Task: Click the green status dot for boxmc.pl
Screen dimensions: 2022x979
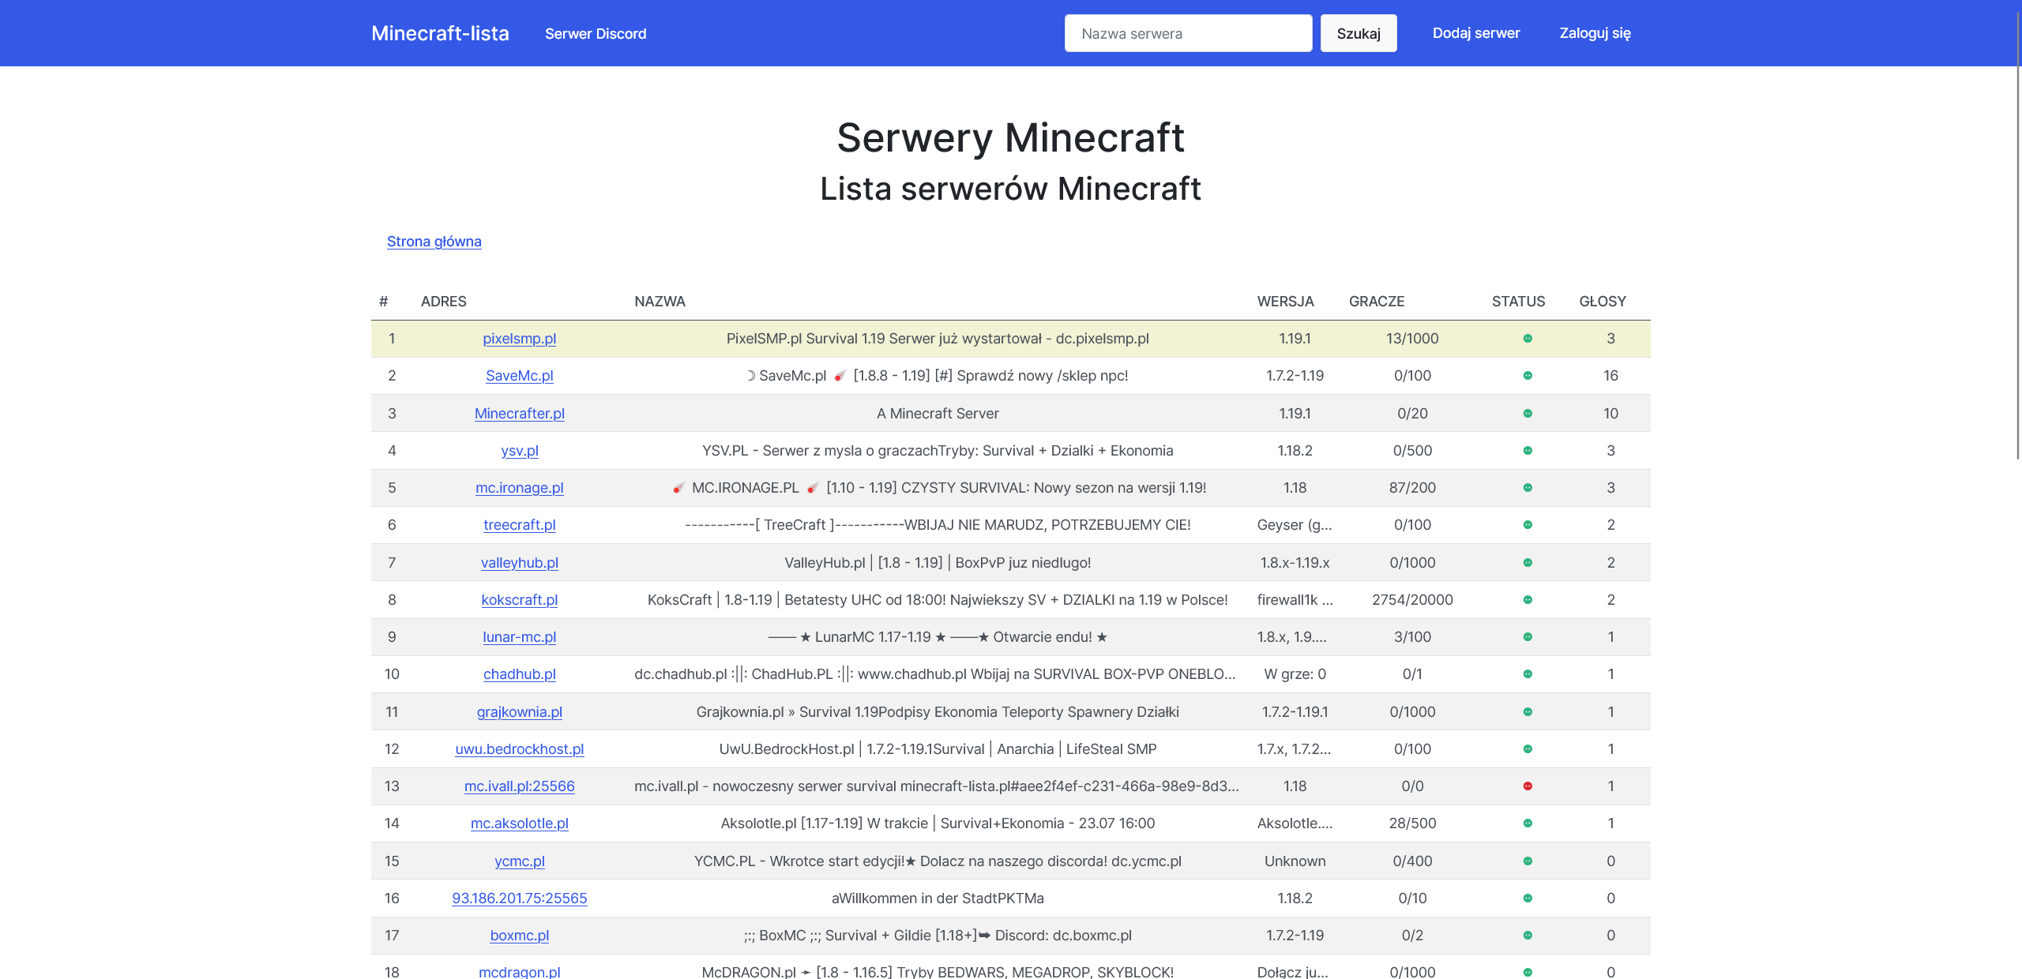Action: pos(1528,936)
